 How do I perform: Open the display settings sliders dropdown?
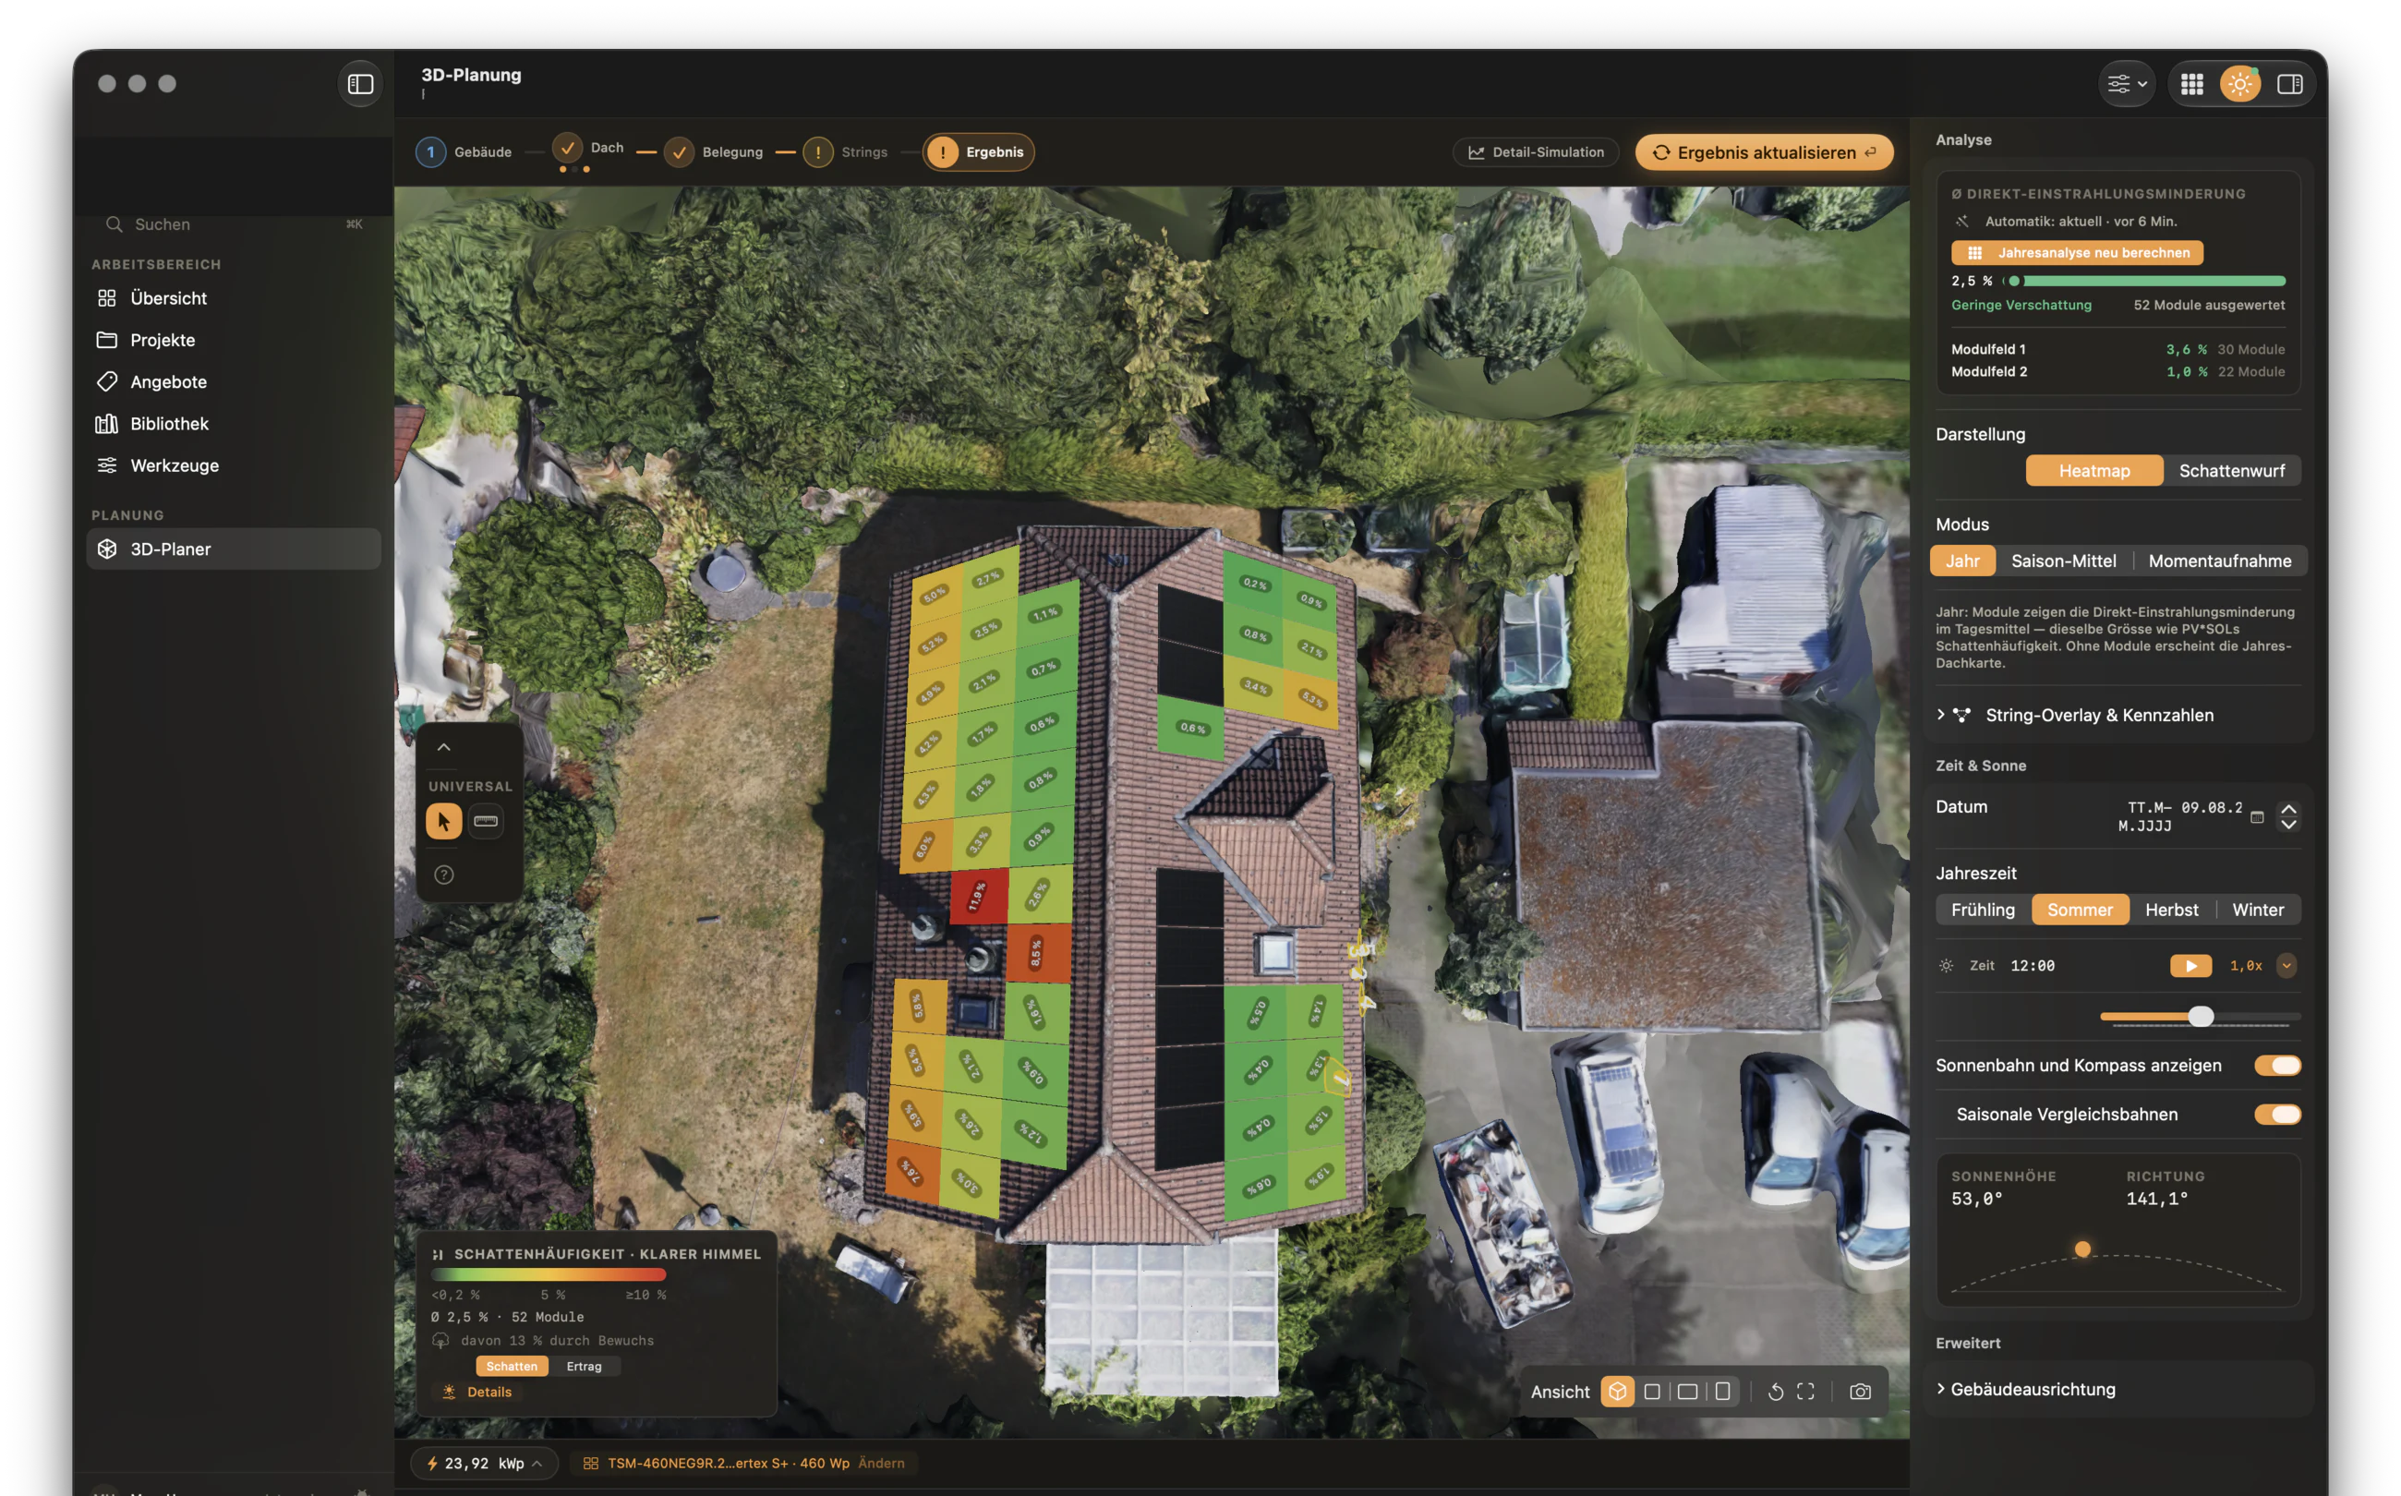pos(2126,84)
